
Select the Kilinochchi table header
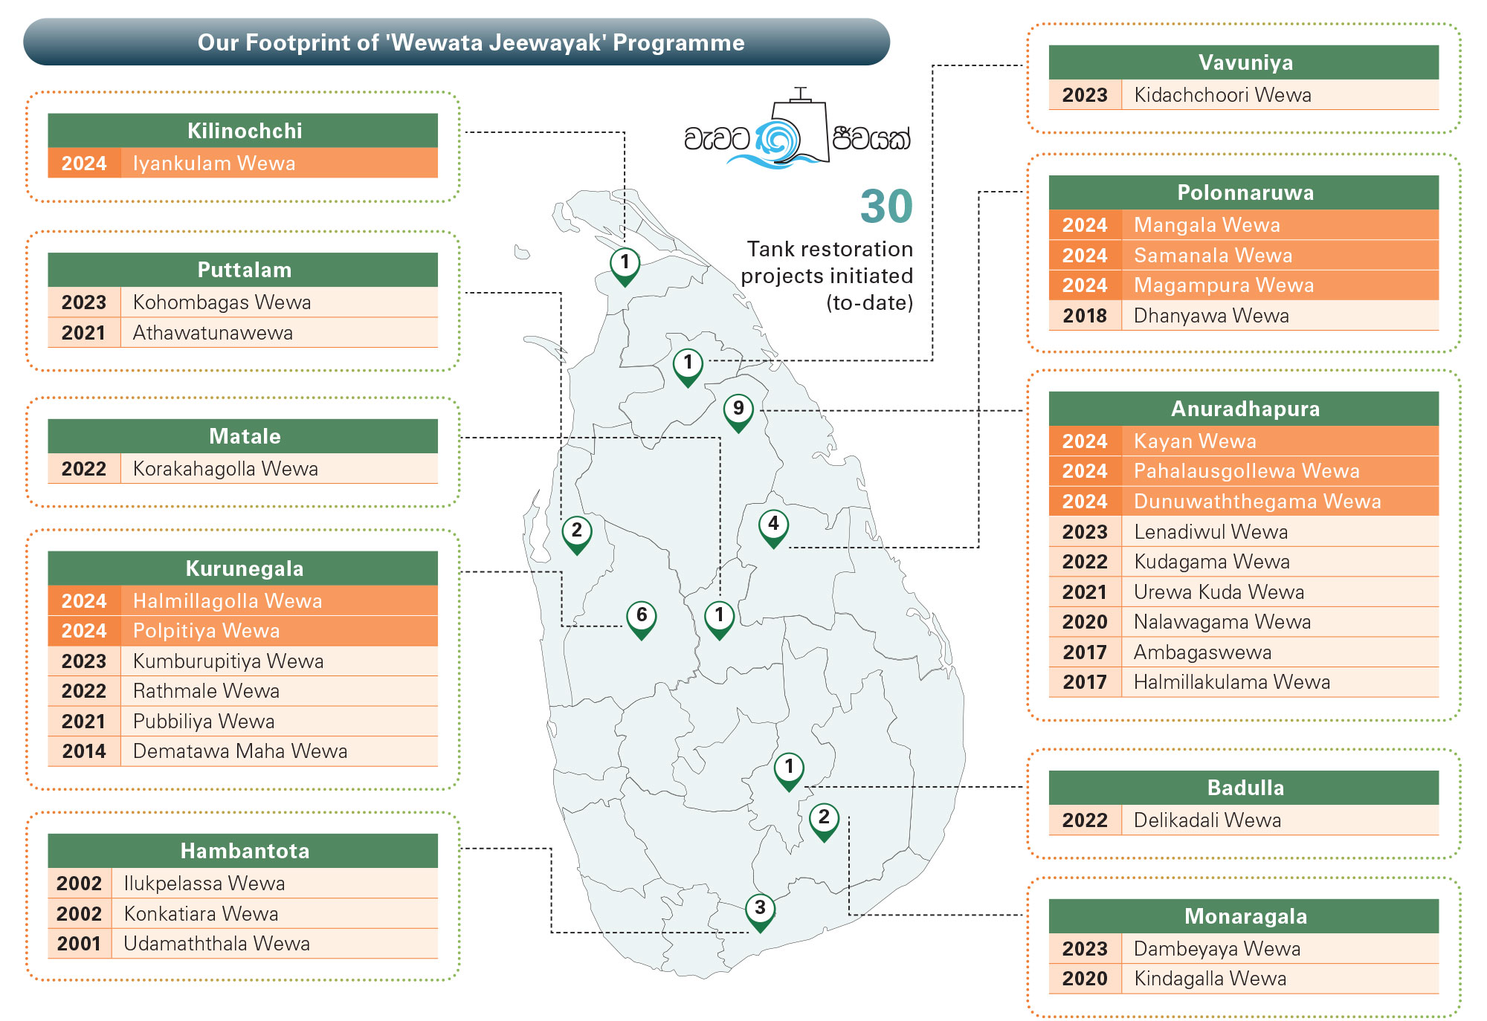(x=243, y=131)
